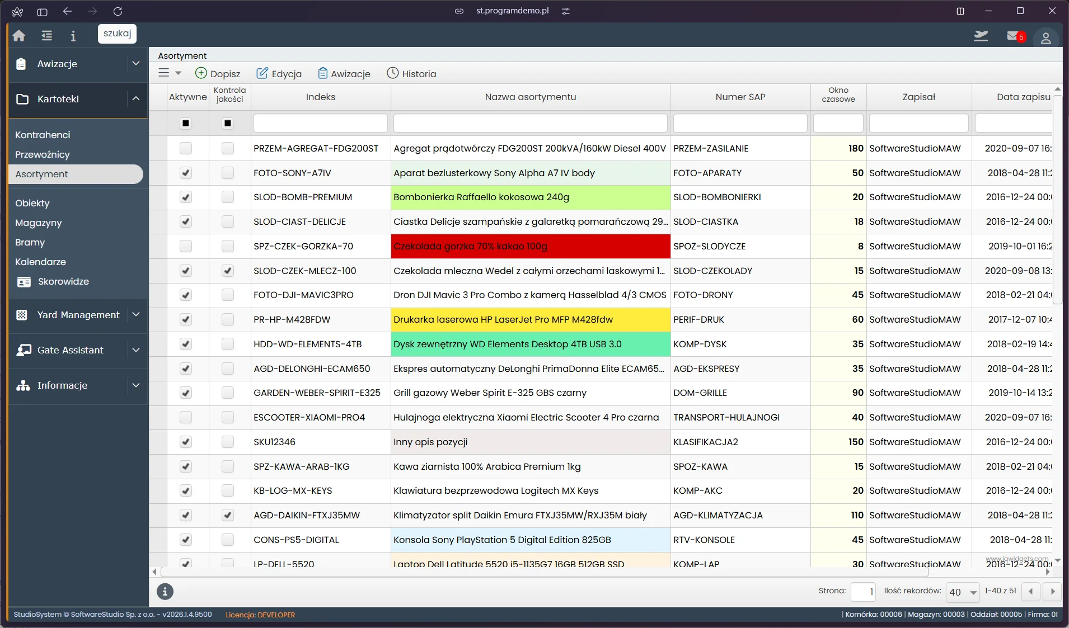Click the Historia clock icon
The image size is (1069, 628).
pos(393,73)
